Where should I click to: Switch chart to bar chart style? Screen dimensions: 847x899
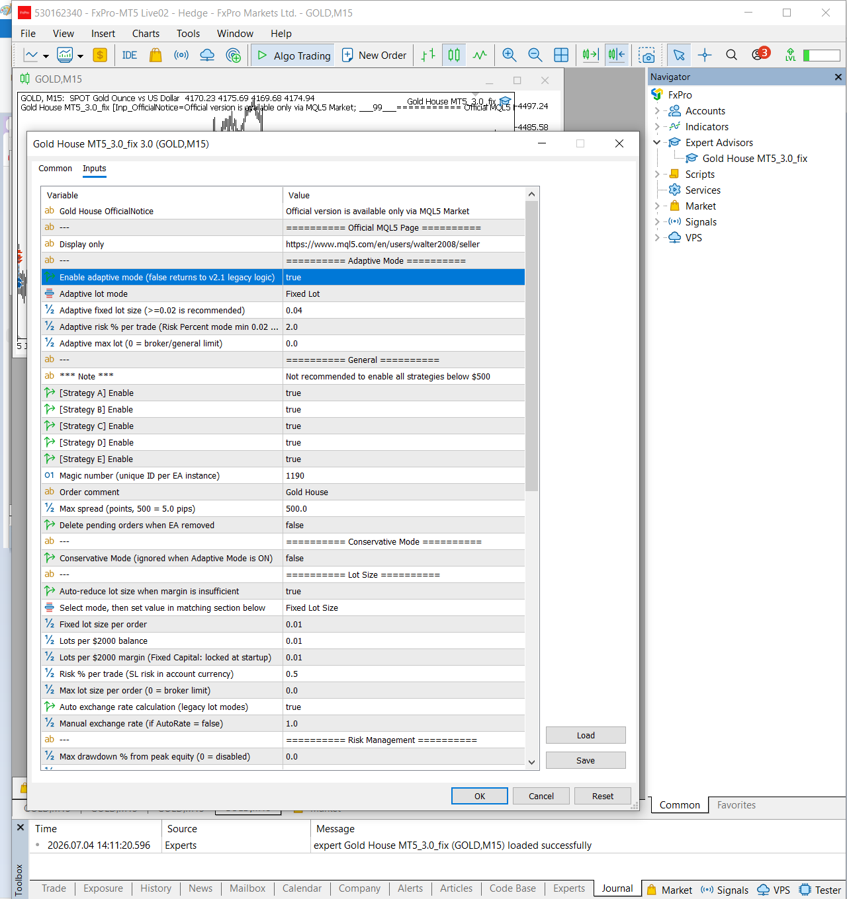coord(428,56)
